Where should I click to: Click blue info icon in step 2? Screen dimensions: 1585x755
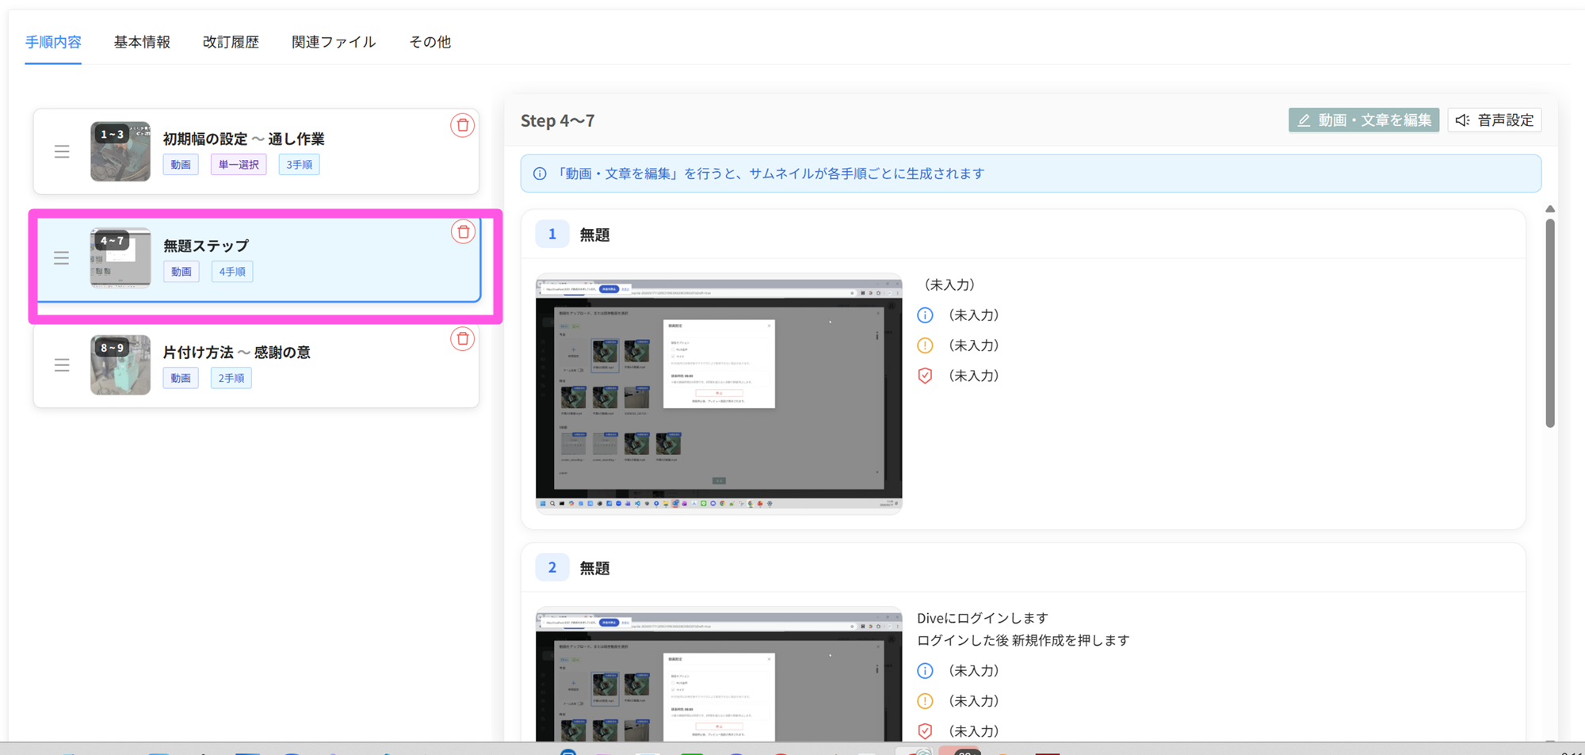point(925,671)
